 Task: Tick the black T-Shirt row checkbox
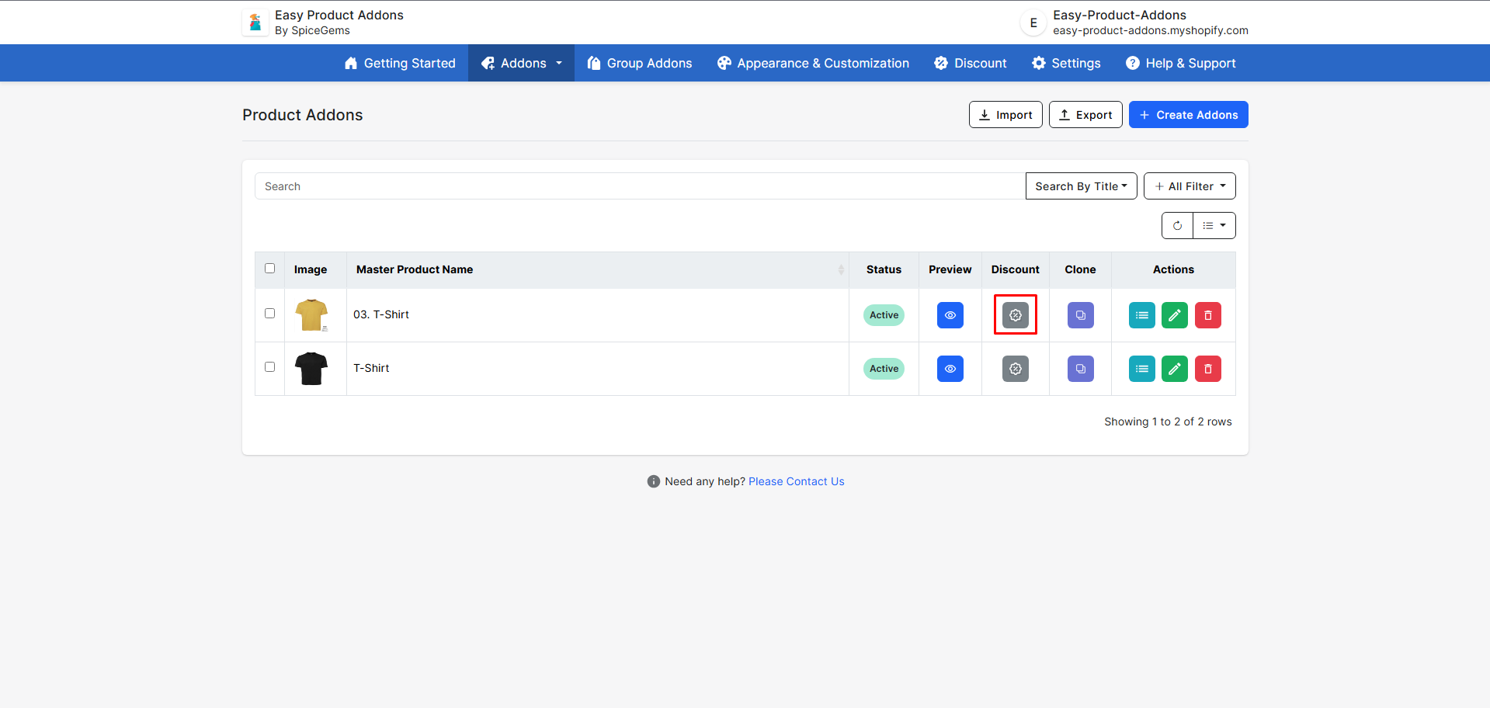(x=269, y=367)
